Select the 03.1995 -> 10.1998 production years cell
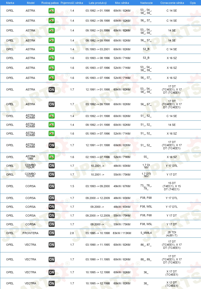The image size is (201, 289). [98, 233]
